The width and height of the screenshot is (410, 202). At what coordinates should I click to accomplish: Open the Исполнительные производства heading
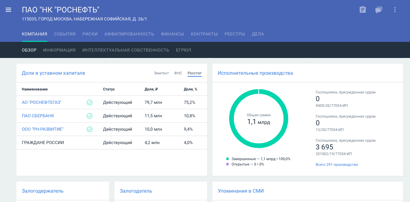255,73
